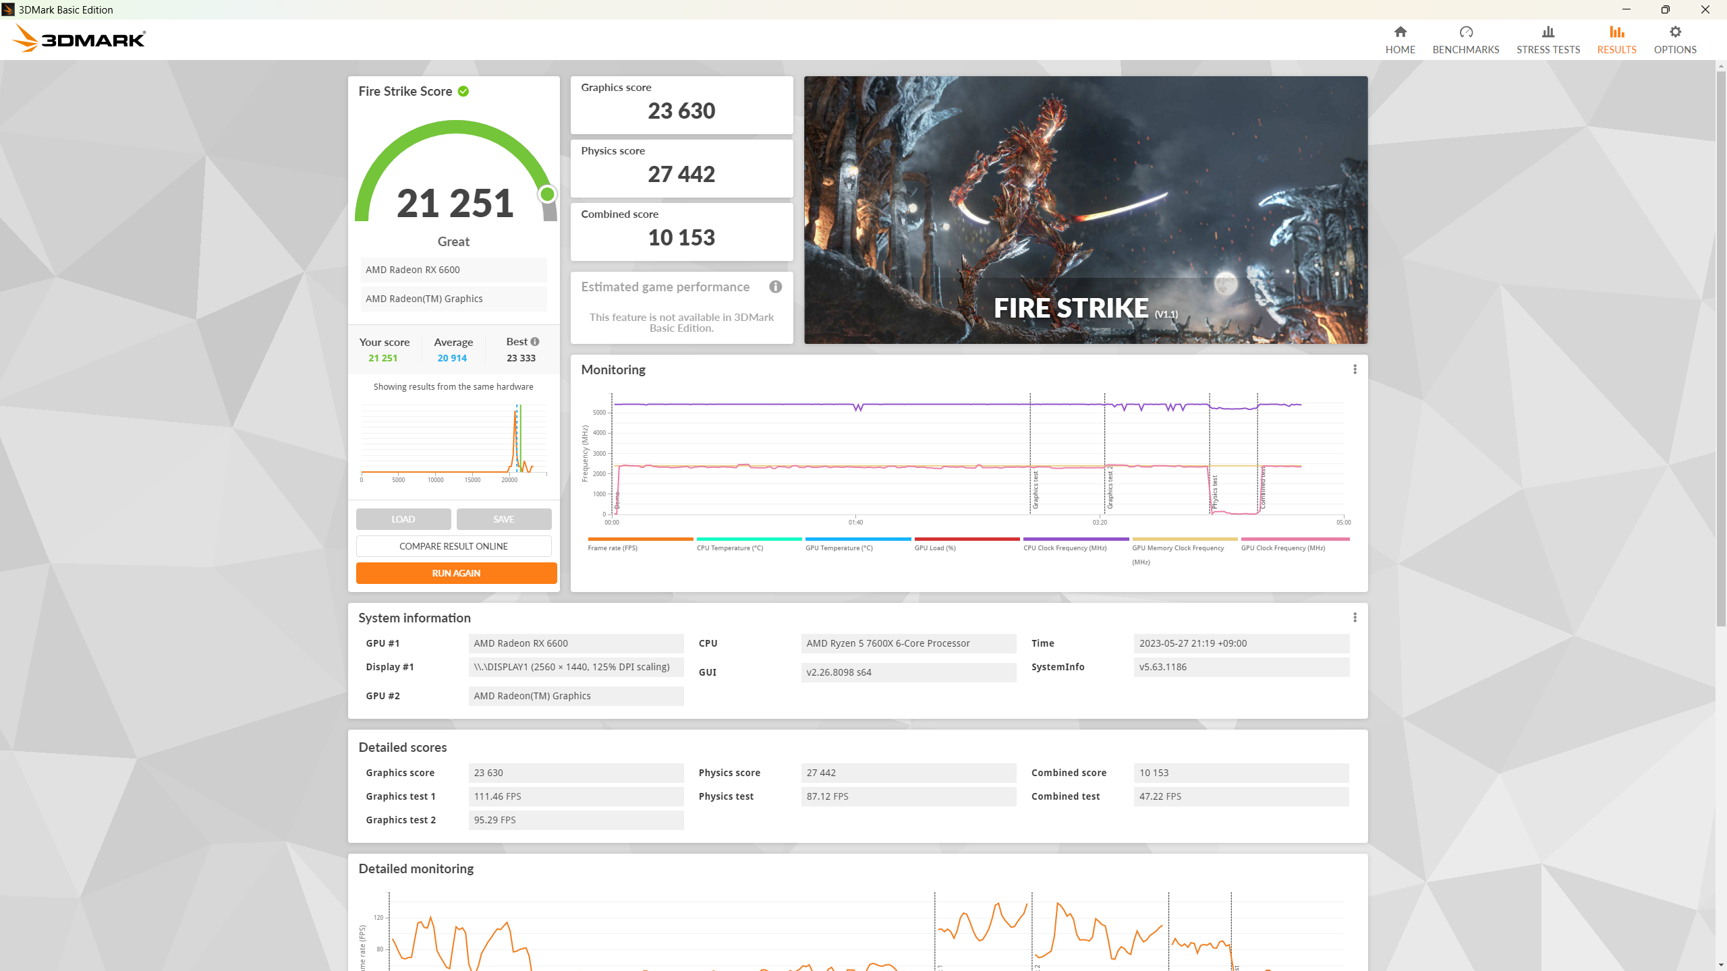Toggle CPU Temperature legend series
This screenshot has height=971, width=1727.
point(749,544)
